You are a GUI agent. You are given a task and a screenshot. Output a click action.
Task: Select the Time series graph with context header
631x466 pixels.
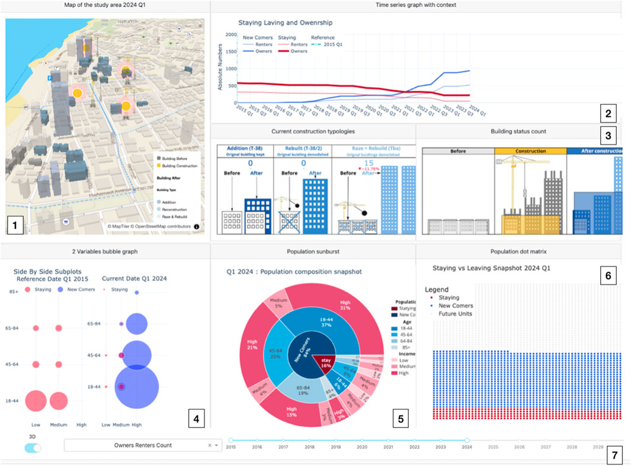[x=416, y=5]
